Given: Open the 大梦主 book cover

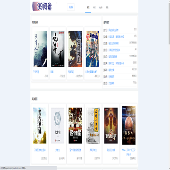Looking at the screenshot, I should pos(58,126).
